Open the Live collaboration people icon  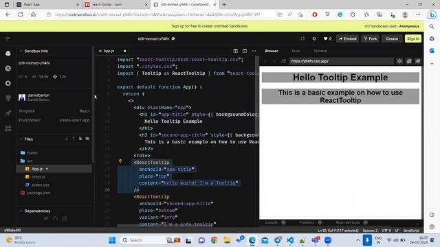pos(8,128)
